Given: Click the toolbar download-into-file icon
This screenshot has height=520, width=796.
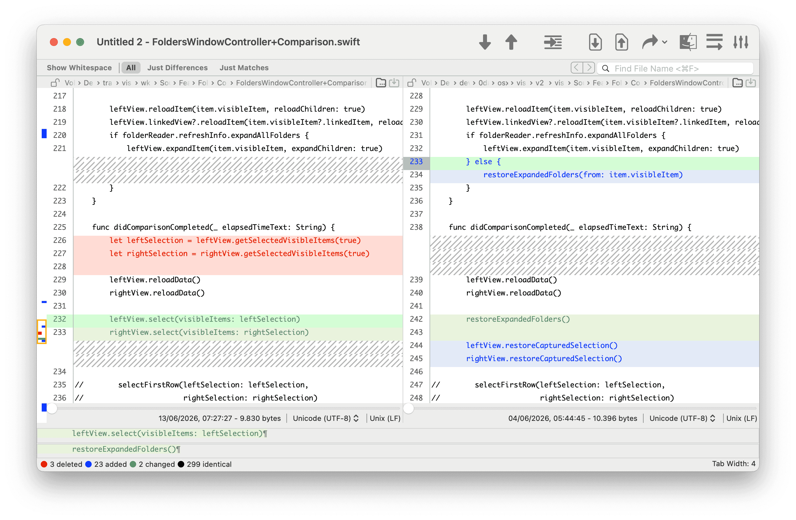Looking at the screenshot, I should tap(595, 42).
